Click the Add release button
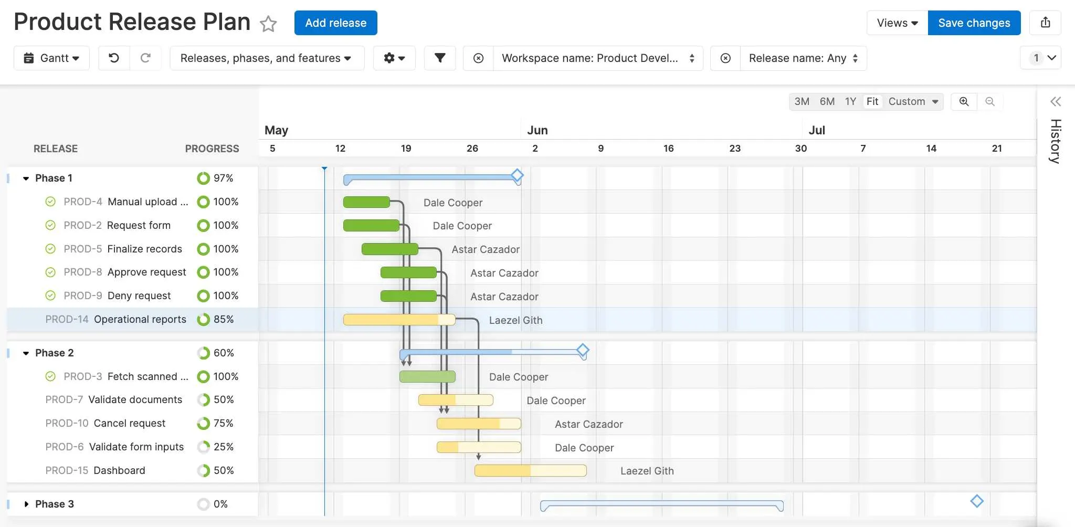The height and width of the screenshot is (527, 1075). 335,23
